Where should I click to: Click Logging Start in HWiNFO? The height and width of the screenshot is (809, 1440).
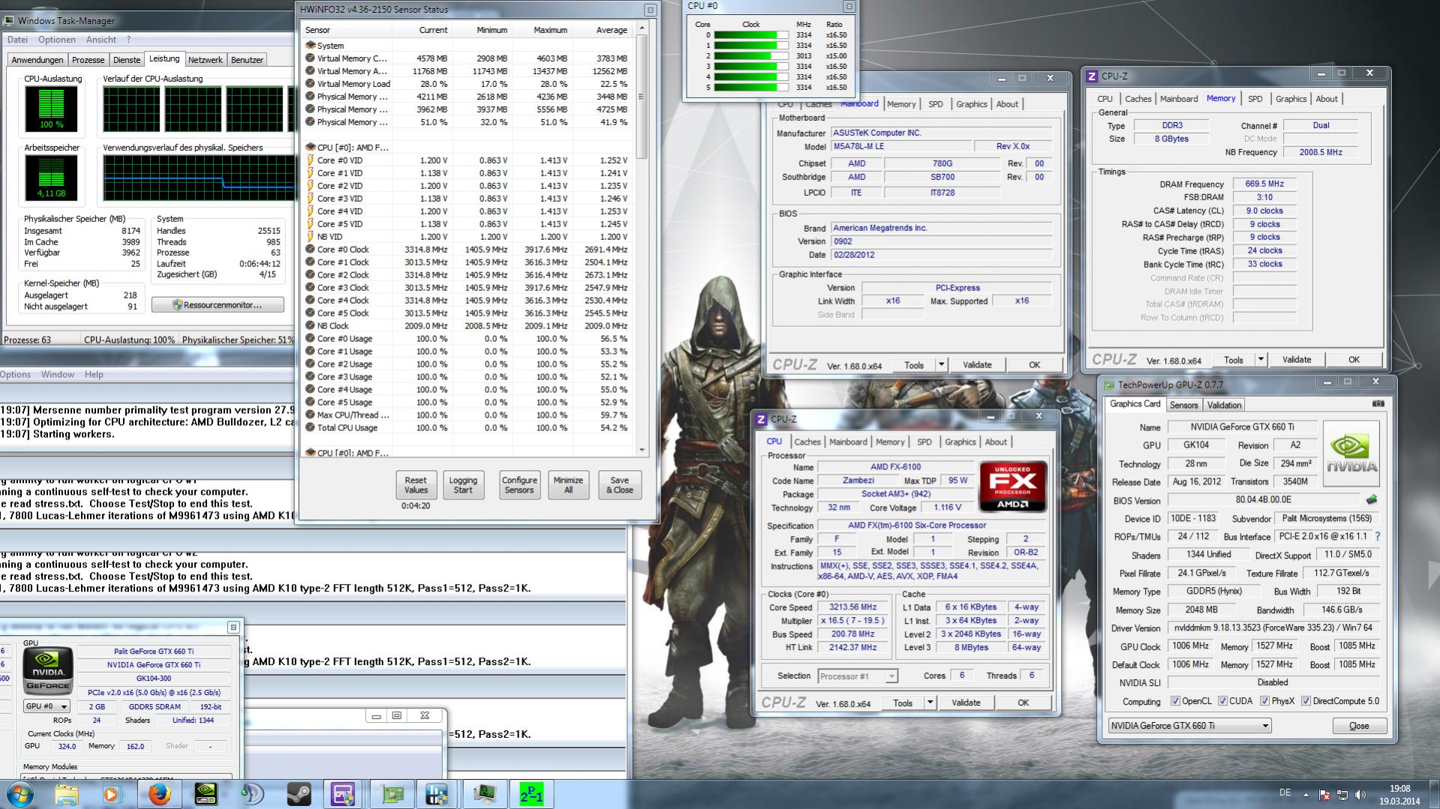coord(463,485)
